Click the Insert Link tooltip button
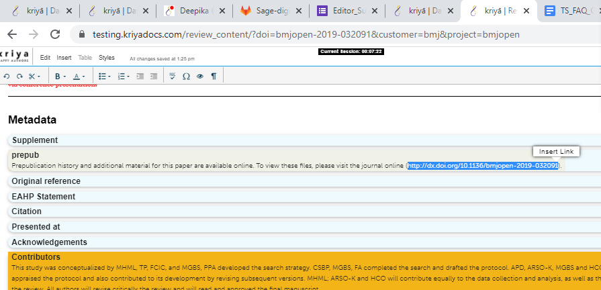Image resolution: width=601 pixels, height=290 pixels. coord(556,151)
